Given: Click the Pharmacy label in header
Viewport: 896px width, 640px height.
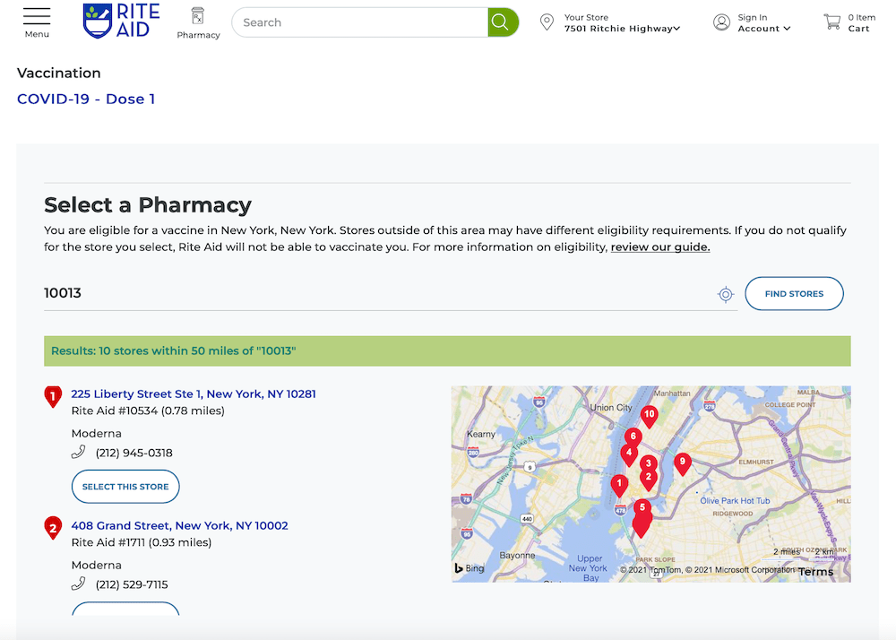Looking at the screenshot, I should point(198,35).
